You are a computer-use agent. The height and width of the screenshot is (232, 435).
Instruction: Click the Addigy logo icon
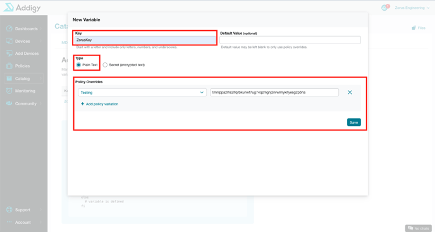pos(8,7)
